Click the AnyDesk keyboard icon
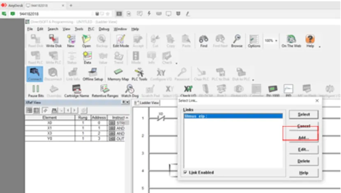The image size is (341, 193). coord(159,14)
